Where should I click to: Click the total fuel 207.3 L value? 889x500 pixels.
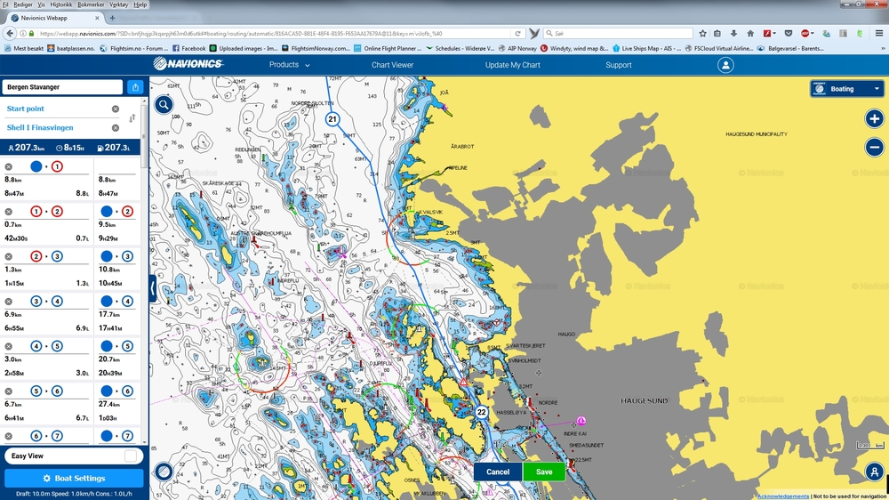click(x=114, y=148)
